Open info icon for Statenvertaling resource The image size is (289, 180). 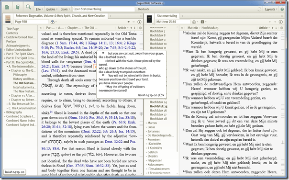pyautogui.click(x=281, y=22)
